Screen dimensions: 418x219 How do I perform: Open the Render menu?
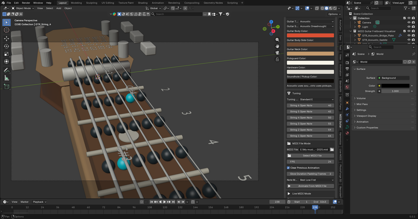click(x=26, y=3)
